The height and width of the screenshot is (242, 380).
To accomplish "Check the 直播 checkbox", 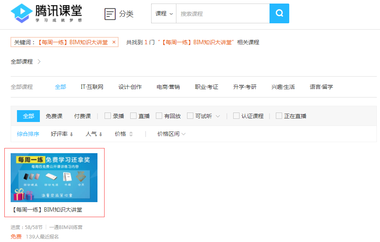I will pyautogui.click(x=133, y=116).
